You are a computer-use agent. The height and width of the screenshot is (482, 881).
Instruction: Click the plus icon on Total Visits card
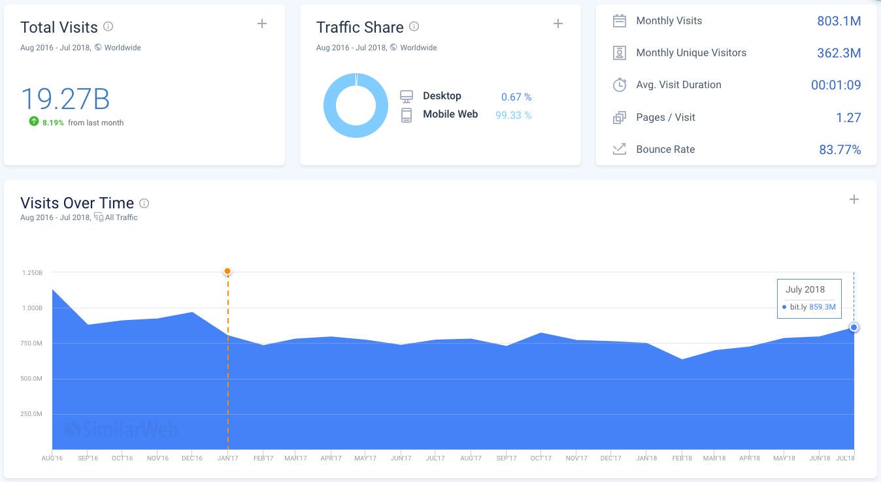[262, 24]
